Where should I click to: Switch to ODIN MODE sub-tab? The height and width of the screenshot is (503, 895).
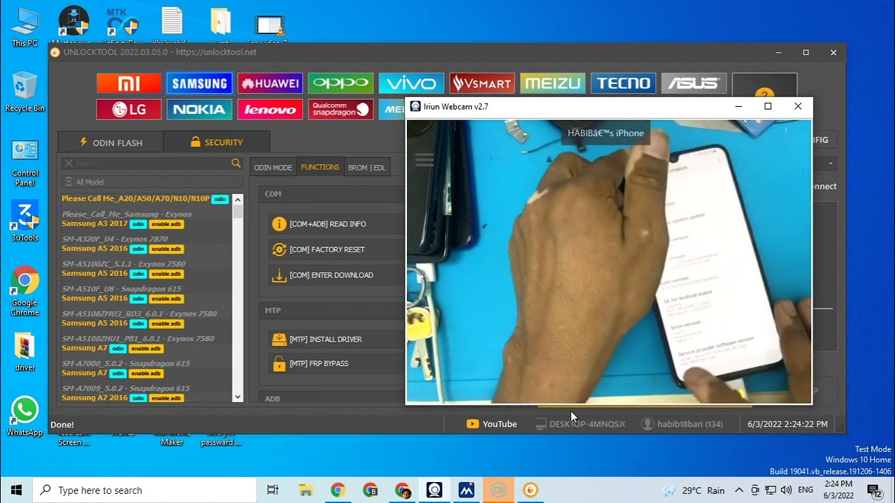click(x=273, y=168)
